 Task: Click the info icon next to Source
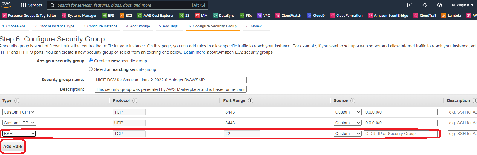pyautogui.click(x=353, y=101)
